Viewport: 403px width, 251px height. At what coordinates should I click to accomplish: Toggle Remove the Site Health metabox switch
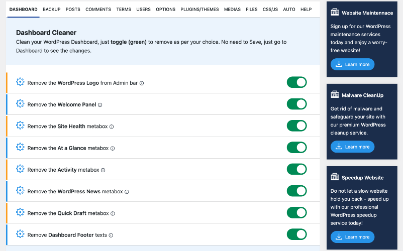pyautogui.click(x=297, y=126)
